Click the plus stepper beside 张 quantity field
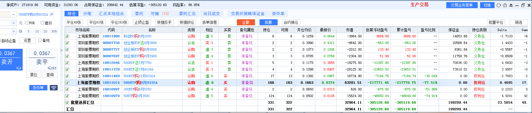Image resolution: width=532 pixels, height=113 pixels. (14, 31)
